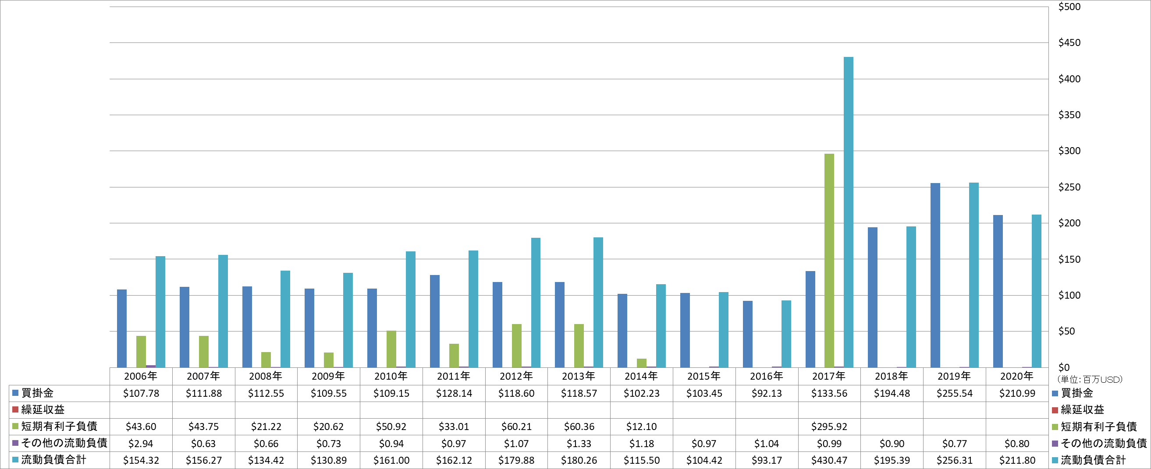Click the $400 axis label
This screenshot has width=1151, height=469.
coord(1069,79)
